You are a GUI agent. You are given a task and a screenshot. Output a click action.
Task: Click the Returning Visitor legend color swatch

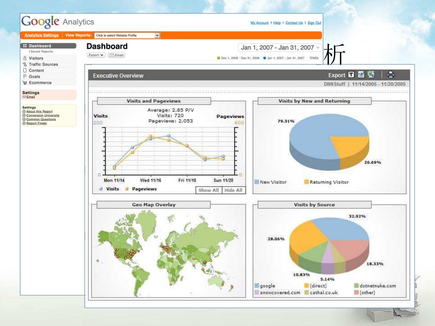[x=307, y=182]
